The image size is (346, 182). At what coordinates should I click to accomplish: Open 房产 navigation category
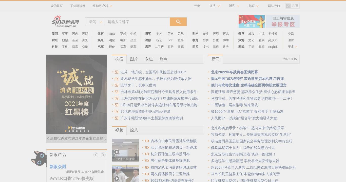click(x=148, y=47)
